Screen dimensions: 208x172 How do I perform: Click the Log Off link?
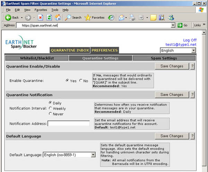click(x=190, y=40)
